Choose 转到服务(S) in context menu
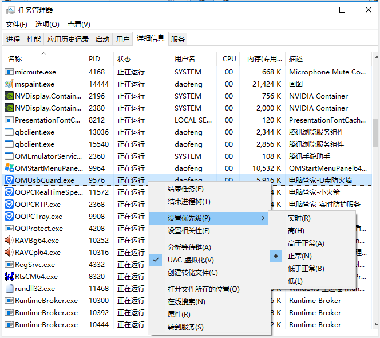The width and height of the screenshot is (380, 338). tap(209, 327)
